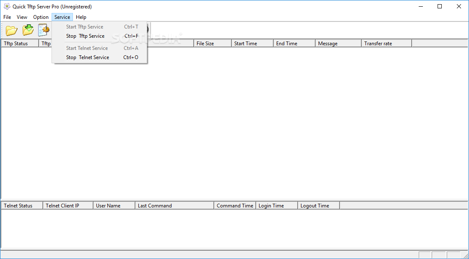Viewport: 469px width, 259px height.
Task: Maximize the Quick Tftp Server window
Action: 440,6
